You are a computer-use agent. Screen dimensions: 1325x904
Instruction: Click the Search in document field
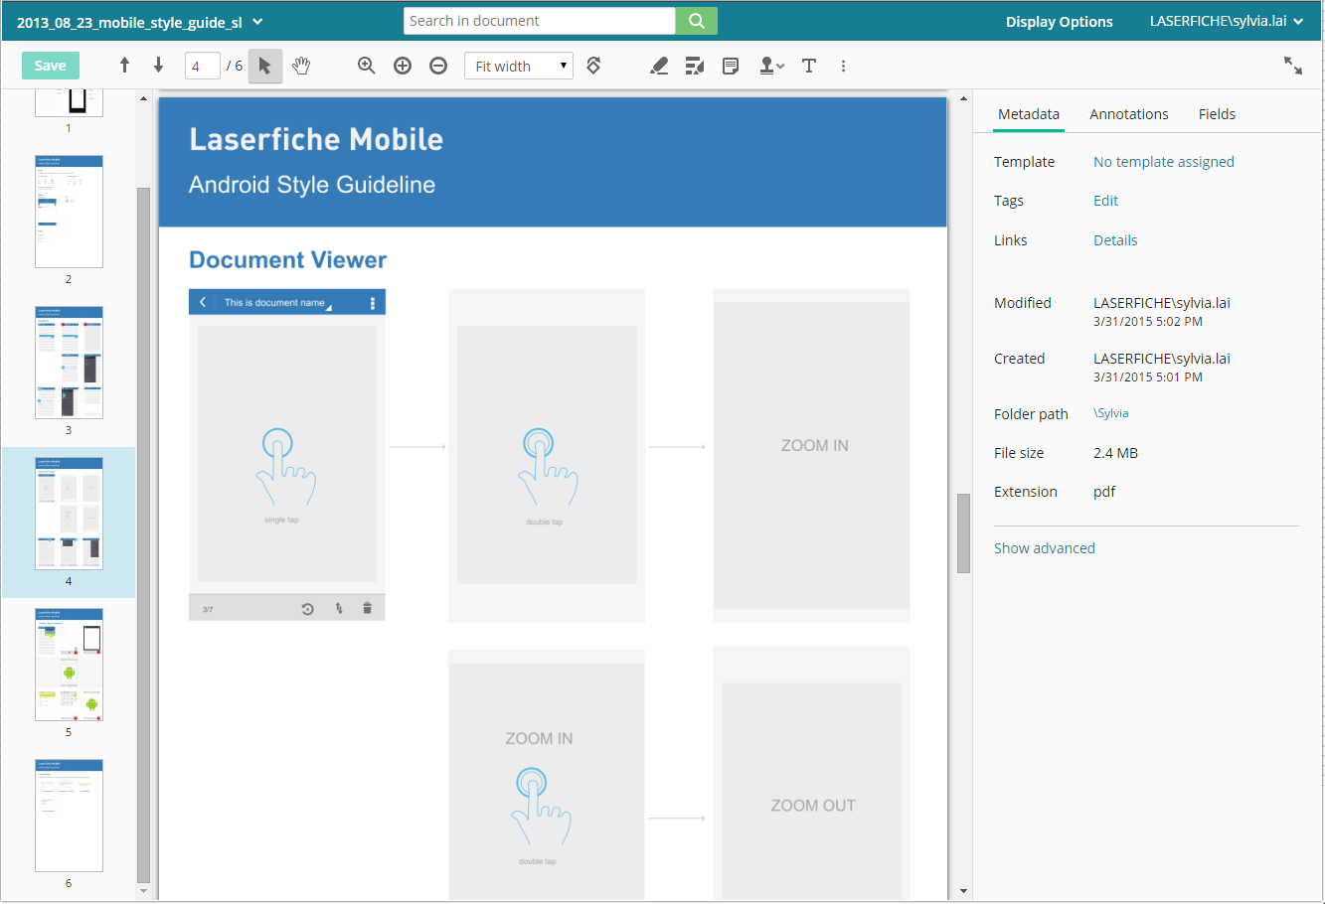coord(540,21)
